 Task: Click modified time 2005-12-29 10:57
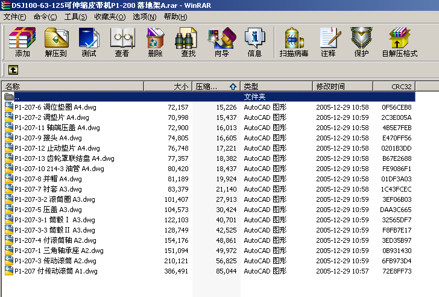point(343,271)
